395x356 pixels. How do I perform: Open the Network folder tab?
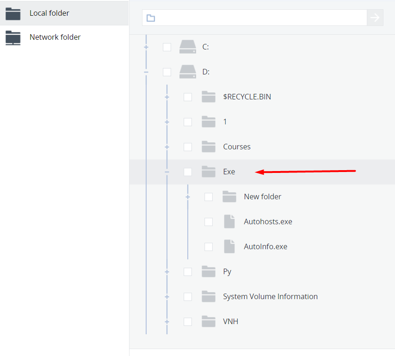(55, 37)
